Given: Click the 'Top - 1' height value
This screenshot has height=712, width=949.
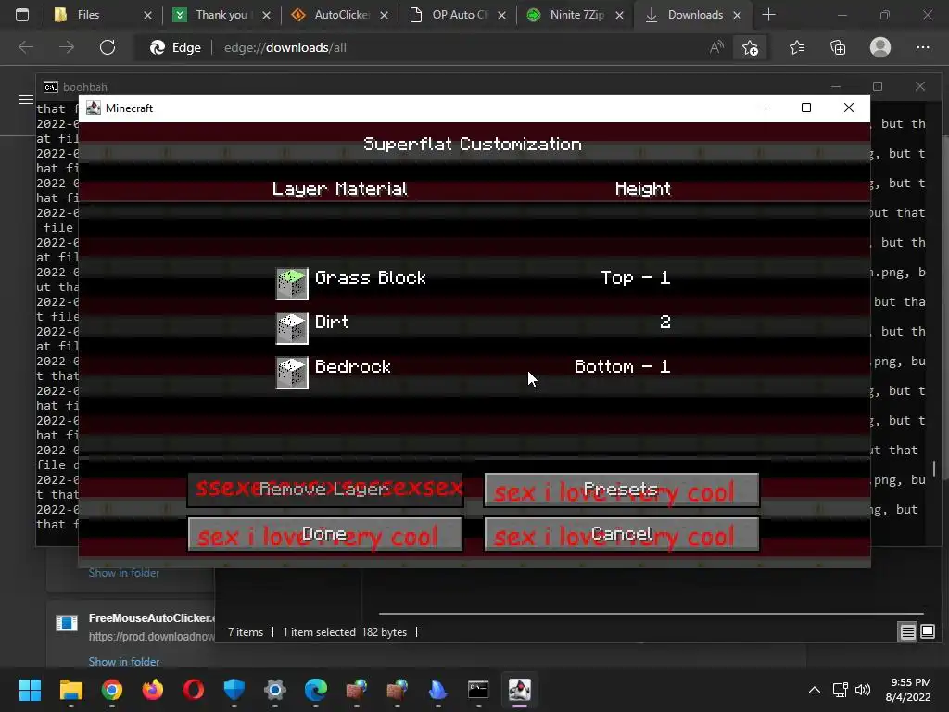Looking at the screenshot, I should [x=636, y=278].
